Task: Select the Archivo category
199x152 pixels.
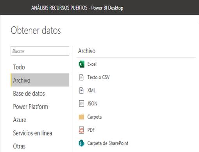Action: (x=40, y=80)
